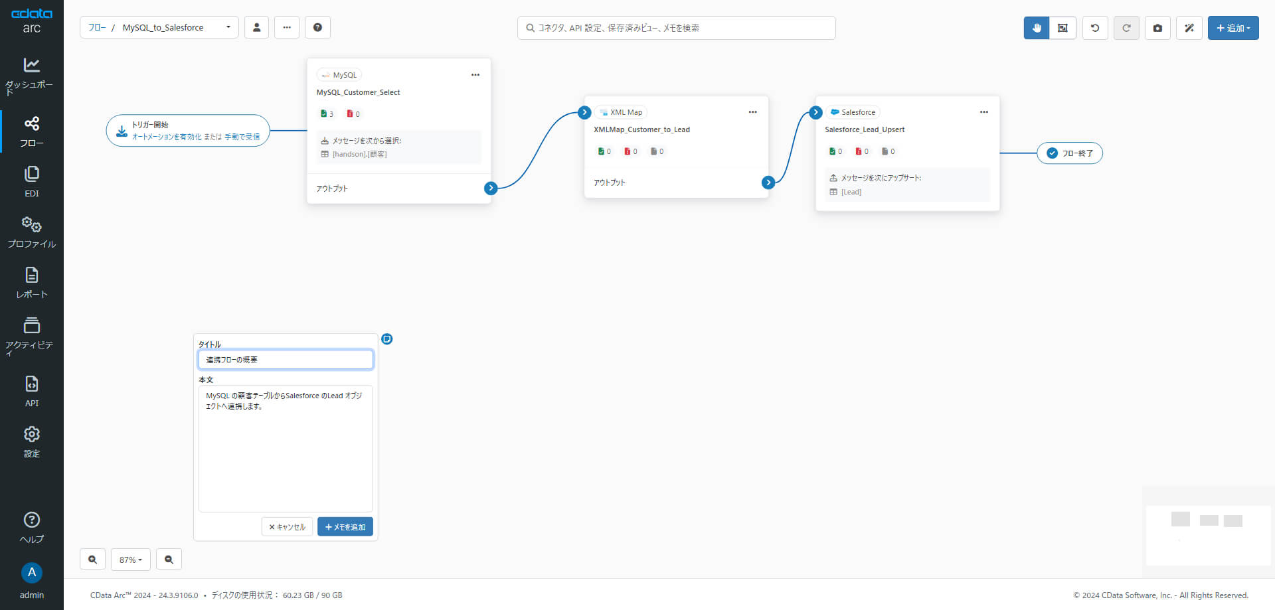Viewport: 1275px width, 610px height.
Task: Click the memo title (タイトル) input field
Action: pos(286,359)
